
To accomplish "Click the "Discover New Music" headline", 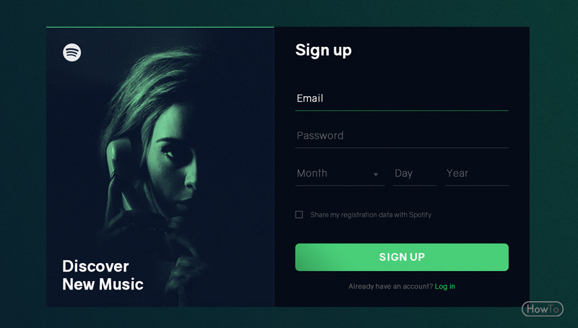I will coord(103,275).
